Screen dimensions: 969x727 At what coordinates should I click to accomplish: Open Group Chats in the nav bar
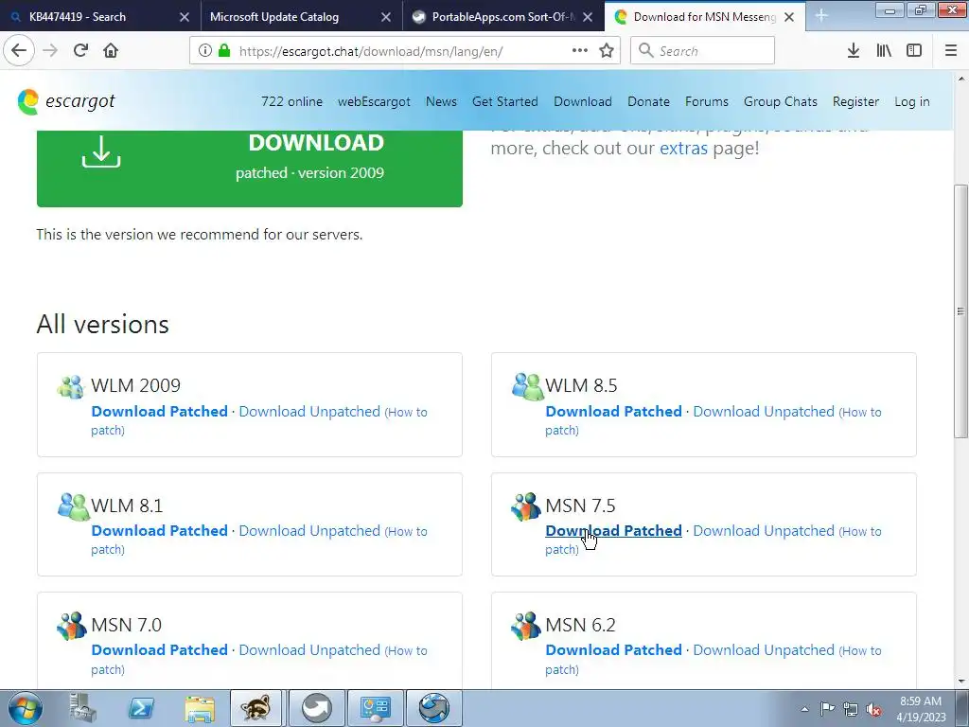point(781,101)
